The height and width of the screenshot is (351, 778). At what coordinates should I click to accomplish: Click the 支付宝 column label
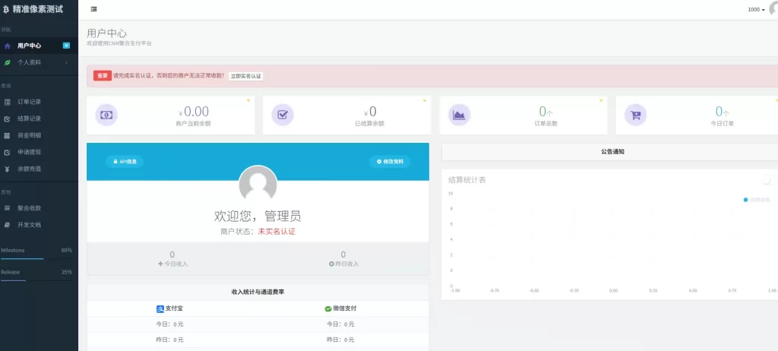tap(174, 308)
